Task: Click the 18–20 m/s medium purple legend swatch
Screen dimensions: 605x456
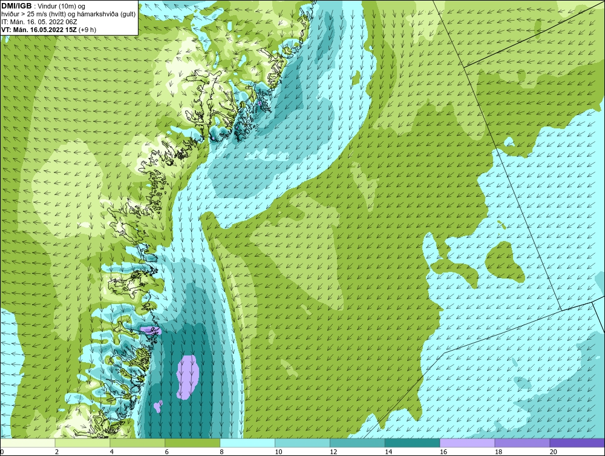Action: (523, 443)
